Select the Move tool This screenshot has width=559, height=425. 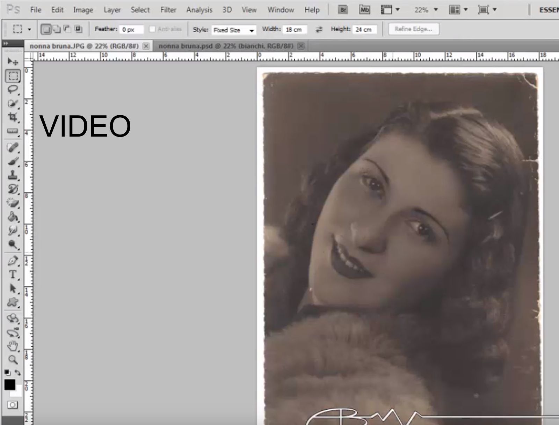click(x=13, y=61)
